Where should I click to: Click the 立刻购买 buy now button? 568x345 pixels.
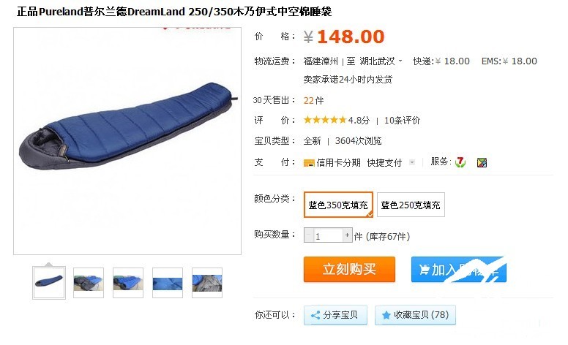pyautogui.click(x=349, y=269)
